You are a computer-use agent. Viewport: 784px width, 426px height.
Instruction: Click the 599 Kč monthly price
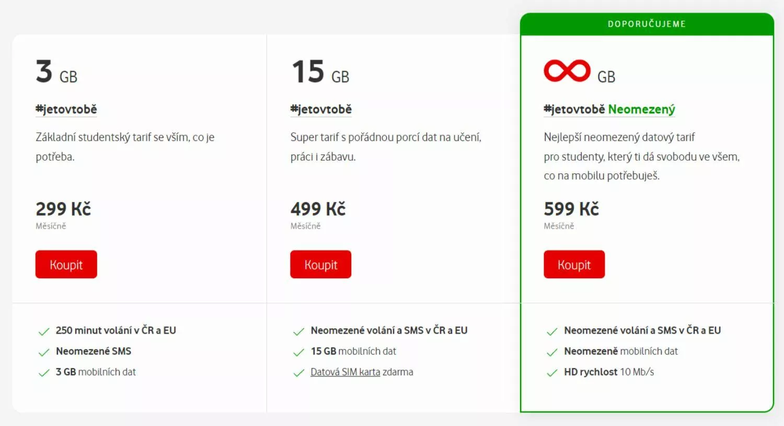pos(571,209)
